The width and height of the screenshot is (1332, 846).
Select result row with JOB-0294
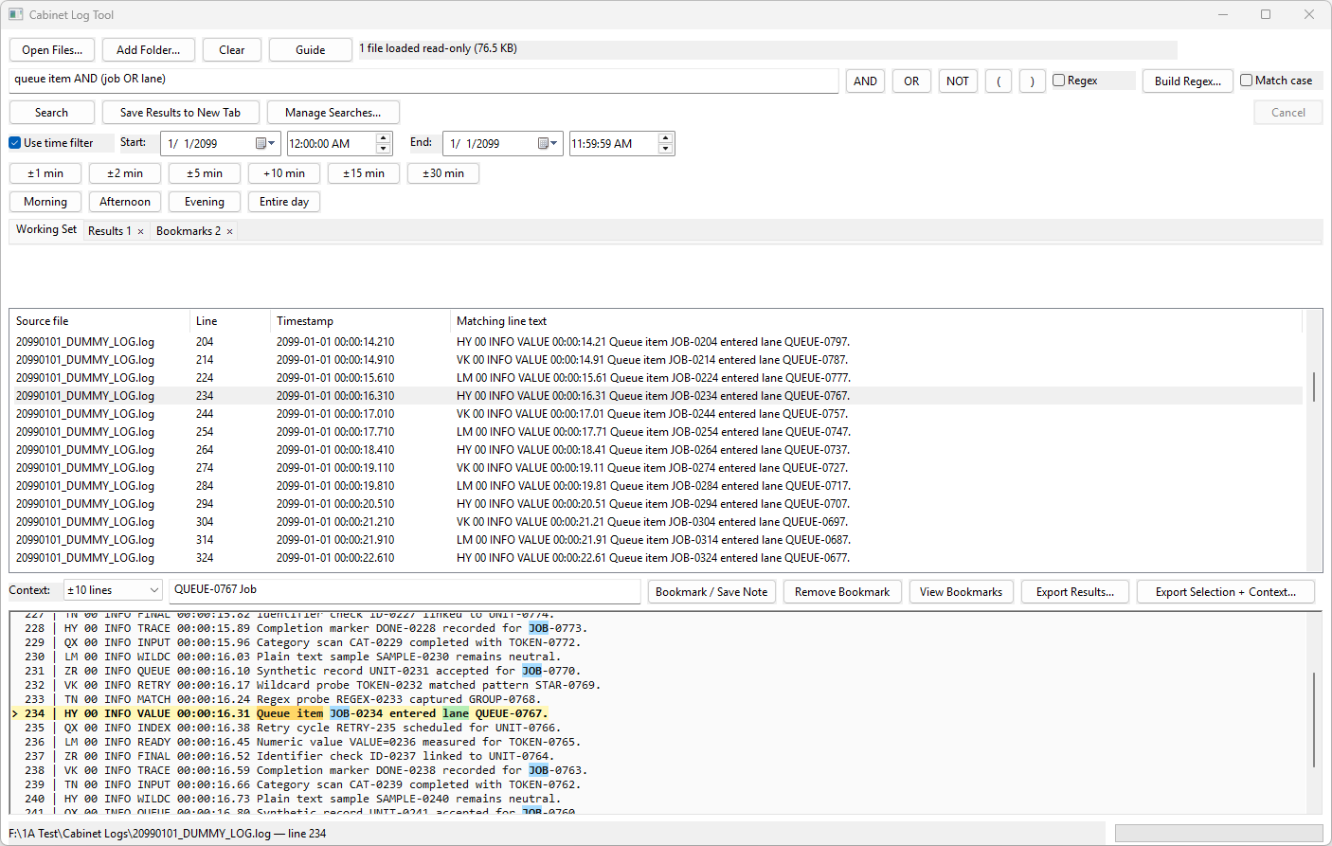coord(657,504)
